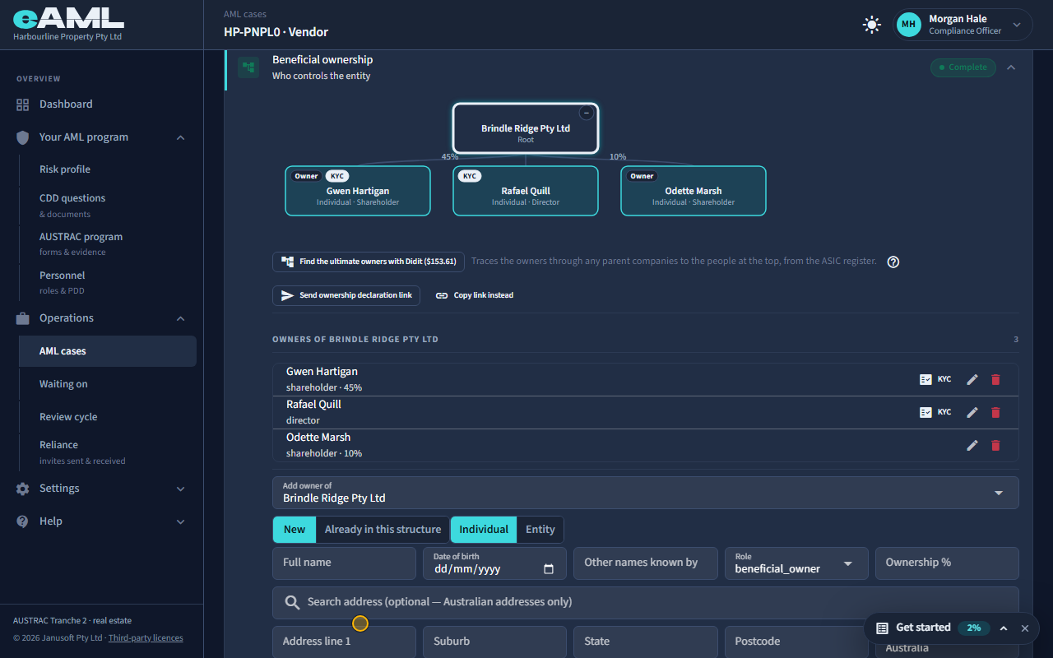Select Gwen Hartigan node in ownership chart
The image size is (1053, 658).
(358, 191)
